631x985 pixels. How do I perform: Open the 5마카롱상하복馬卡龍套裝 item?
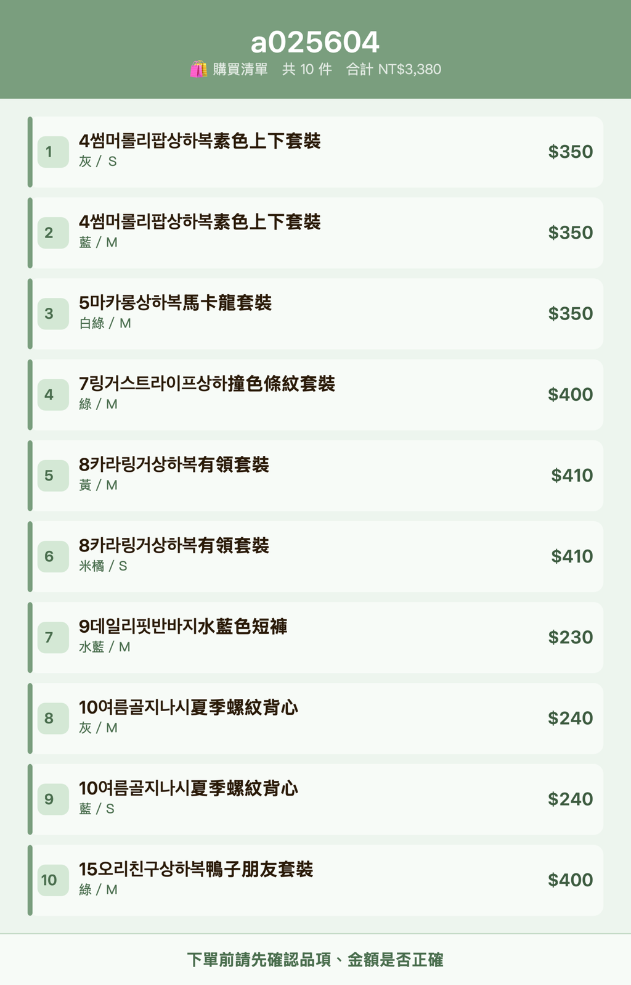coord(315,314)
